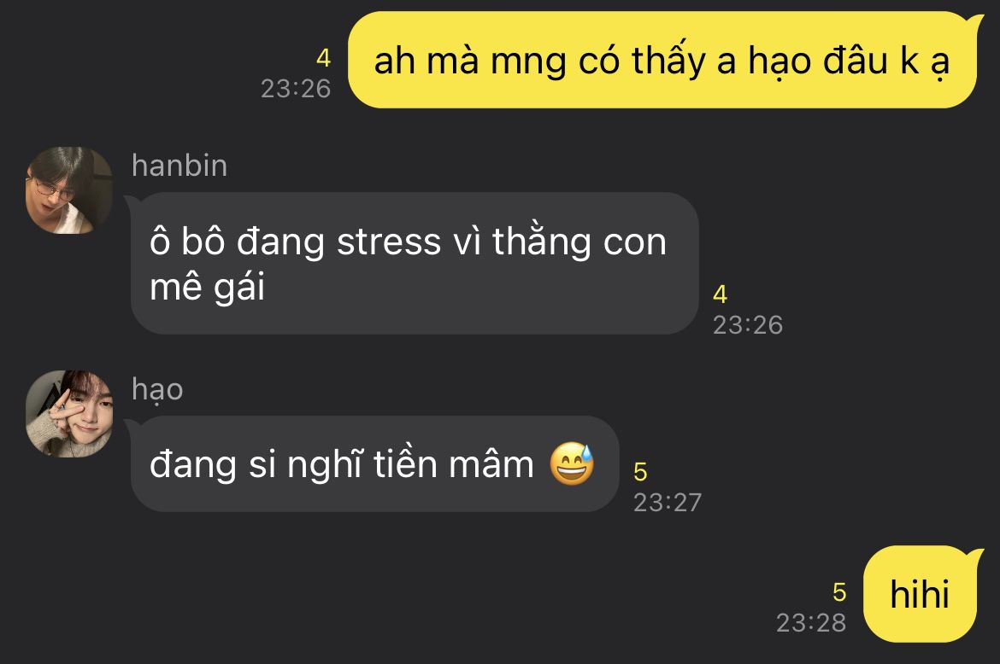Image resolution: width=1000 pixels, height=664 pixels.
Task: Click the unread count 5 next to 'hihi'
Action: (x=839, y=592)
